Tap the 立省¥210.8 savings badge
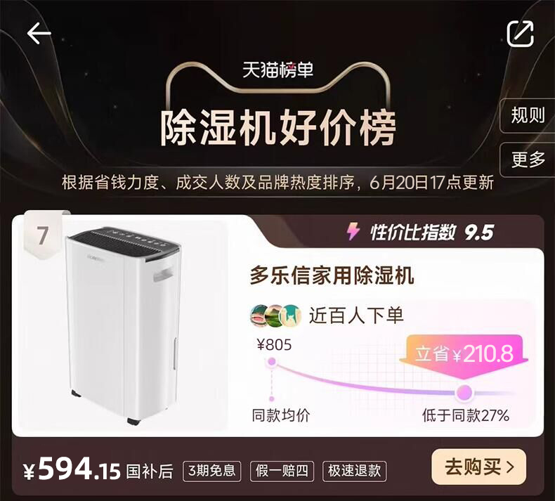The width and height of the screenshot is (555, 501). [x=464, y=353]
